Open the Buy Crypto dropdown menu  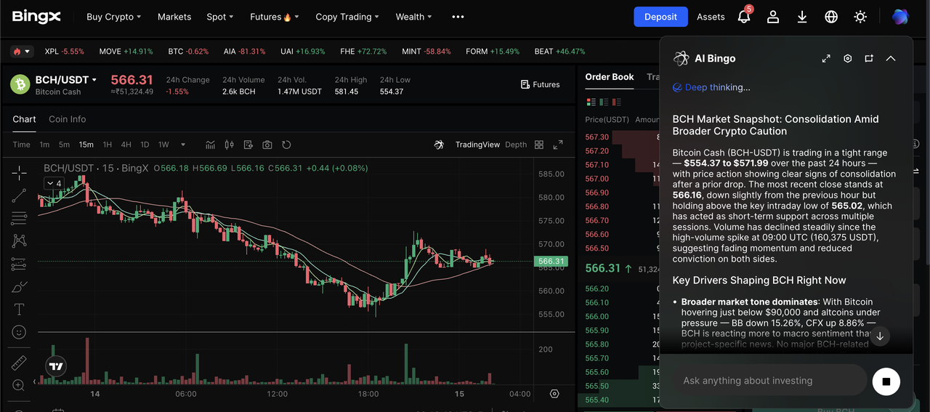(113, 17)
